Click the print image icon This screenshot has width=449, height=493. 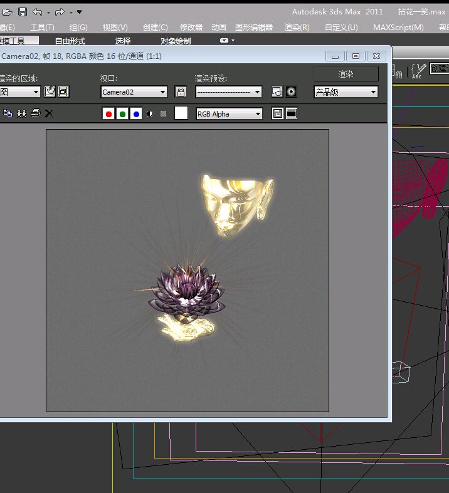click(36, 113)
